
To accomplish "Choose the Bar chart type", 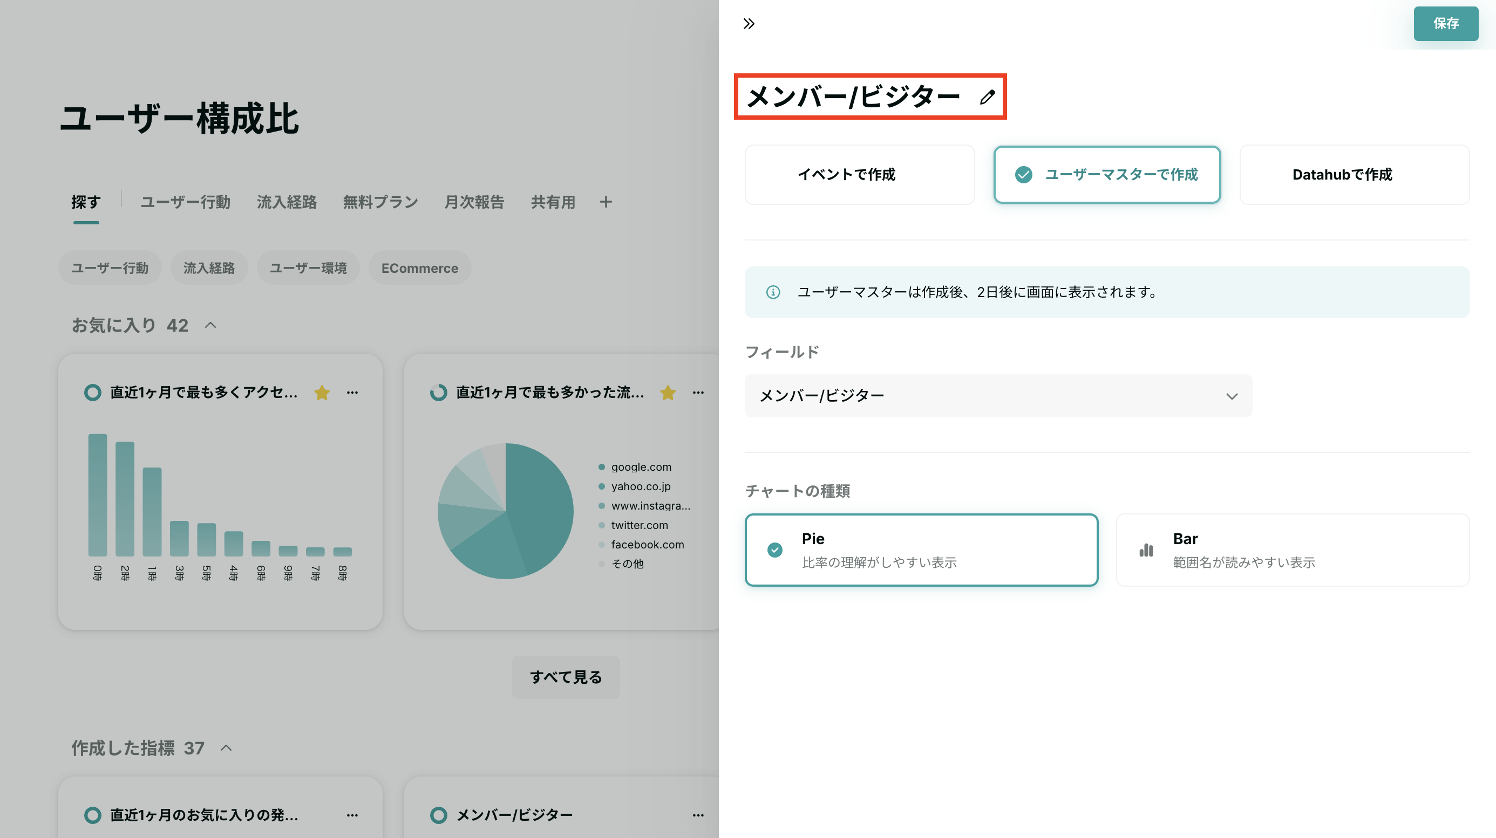I will [1293, 550].
